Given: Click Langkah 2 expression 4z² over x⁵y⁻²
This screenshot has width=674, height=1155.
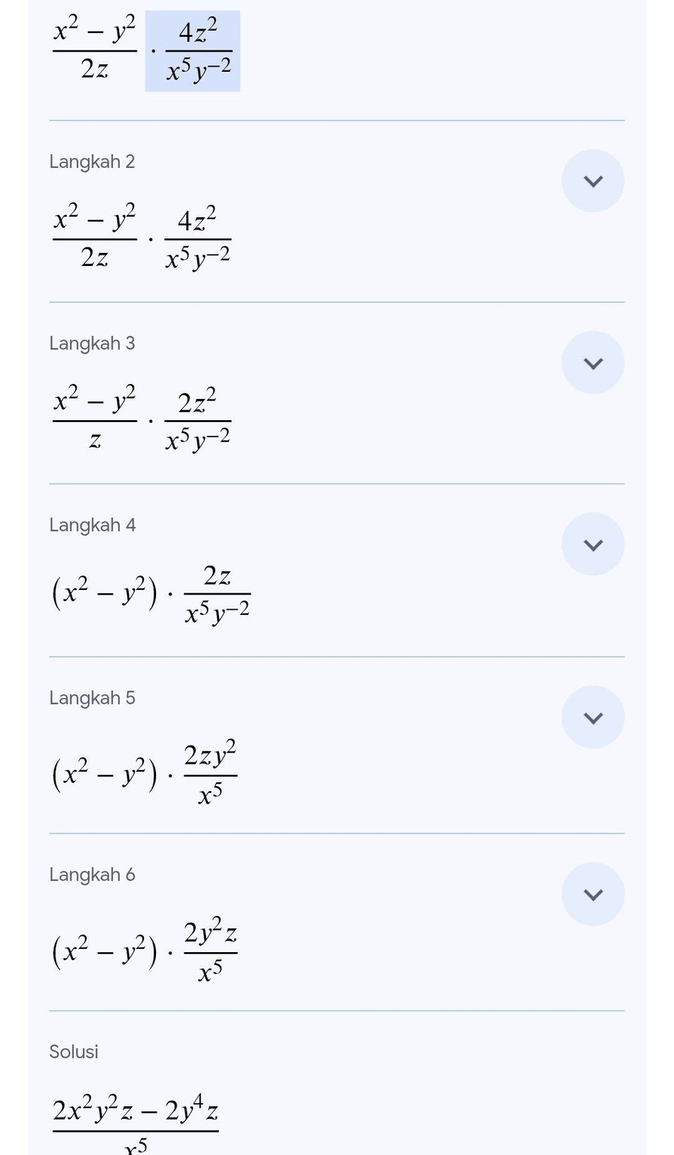Looking at the screenshot, I should pos(197,239).
